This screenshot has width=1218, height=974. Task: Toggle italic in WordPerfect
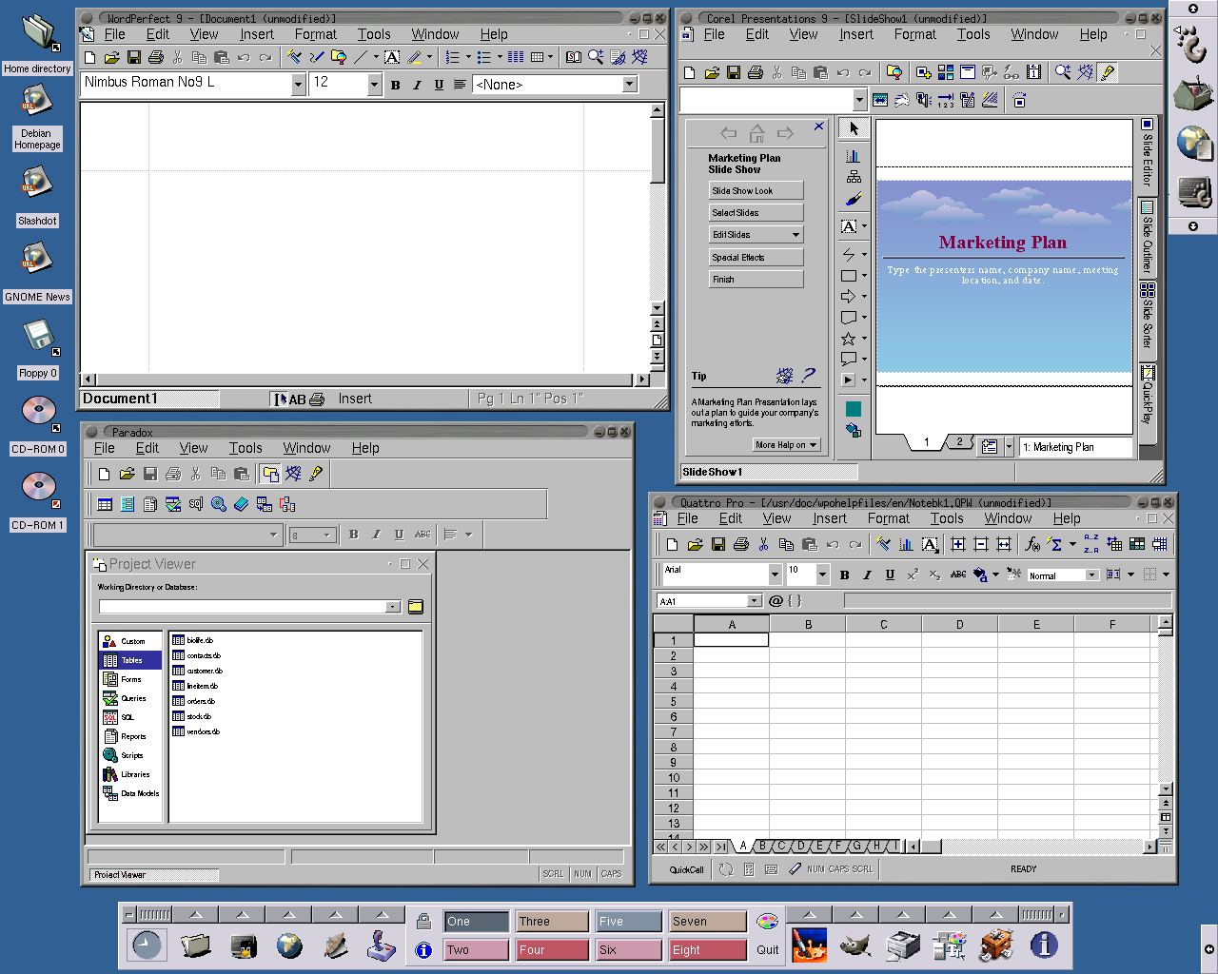pos(417,85)
